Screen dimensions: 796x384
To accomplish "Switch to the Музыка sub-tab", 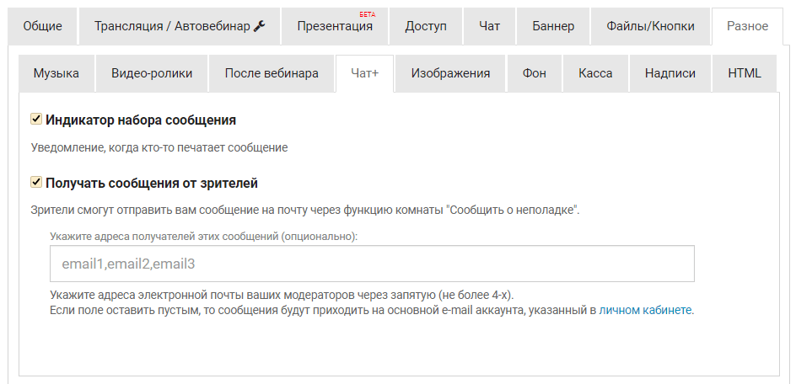I will [x=56, y=73].
